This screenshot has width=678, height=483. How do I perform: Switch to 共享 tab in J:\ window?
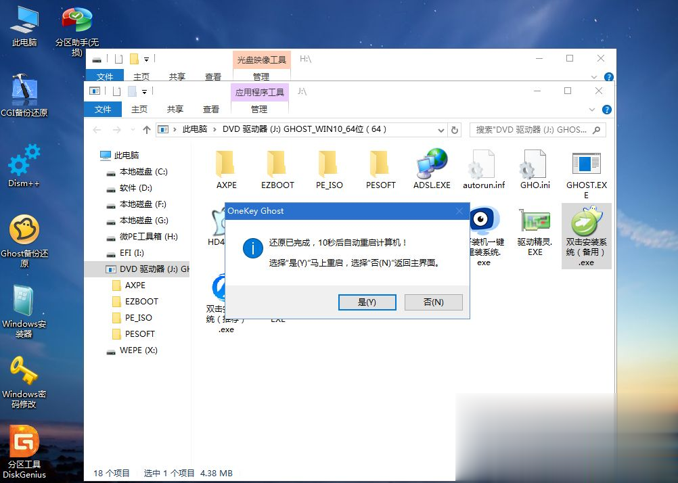pos(175,110)
